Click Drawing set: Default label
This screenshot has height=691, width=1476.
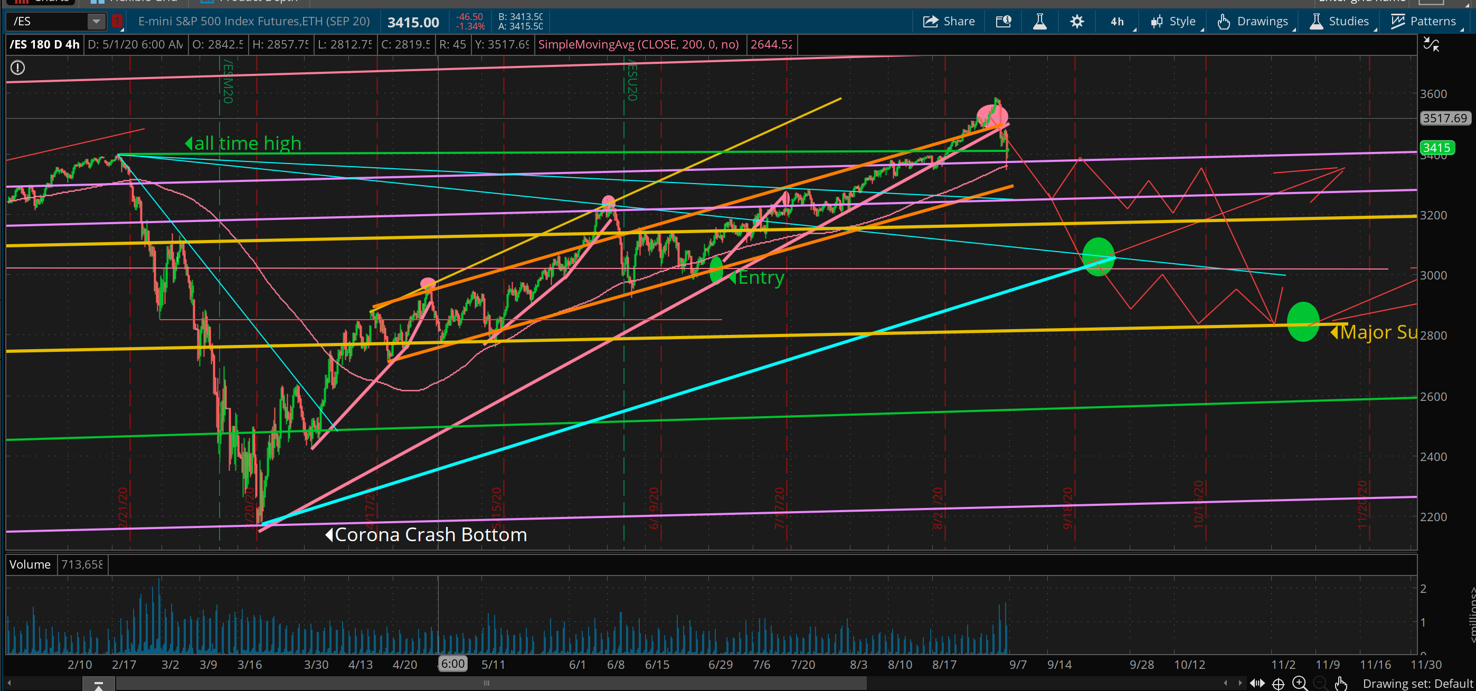[1417, 683]
